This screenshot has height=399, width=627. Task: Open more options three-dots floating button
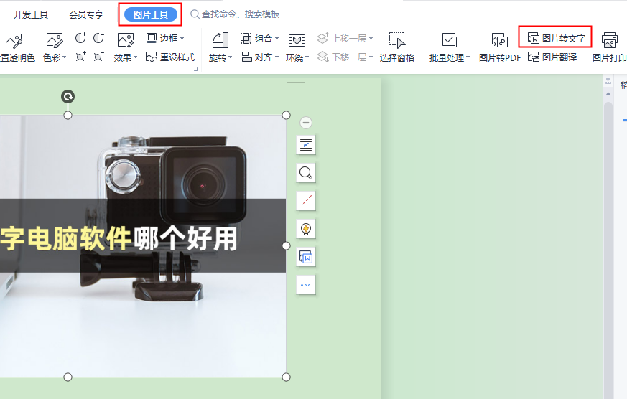tap(306, 285)
